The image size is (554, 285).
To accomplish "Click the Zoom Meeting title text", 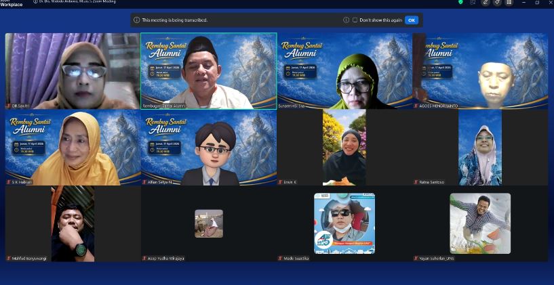I will [77, 2].
